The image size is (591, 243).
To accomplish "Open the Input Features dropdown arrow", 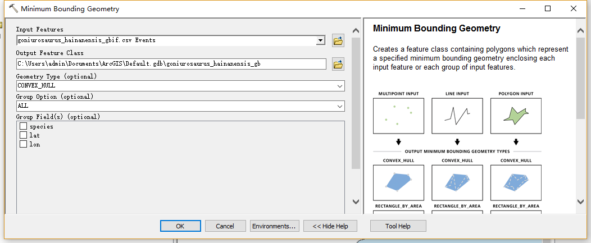I will (x=321, y=40).
